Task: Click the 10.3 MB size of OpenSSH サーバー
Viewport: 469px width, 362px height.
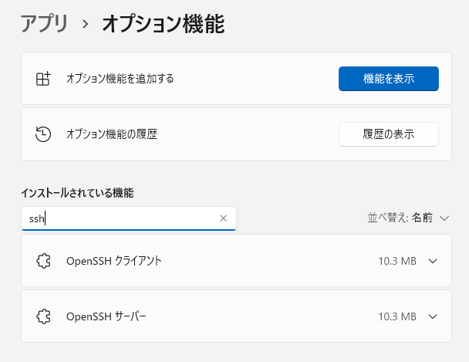Action: click(397, 316)
